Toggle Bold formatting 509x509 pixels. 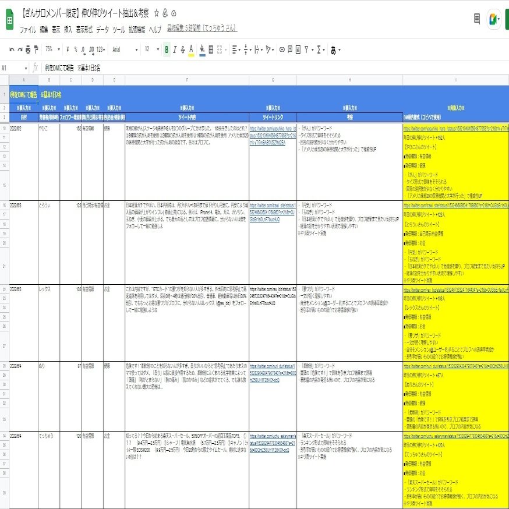[x=167, y=50]
